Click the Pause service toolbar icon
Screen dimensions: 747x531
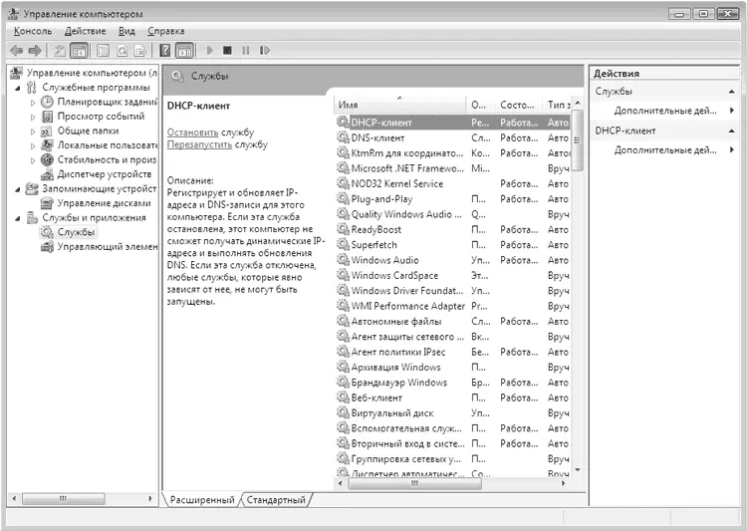(245, 50)
